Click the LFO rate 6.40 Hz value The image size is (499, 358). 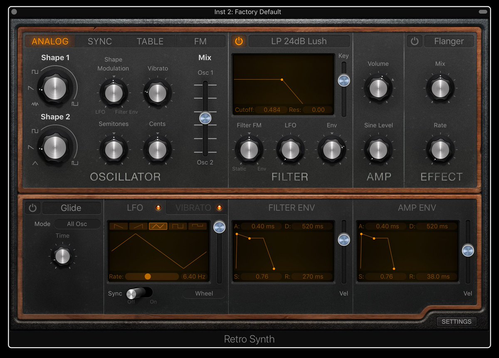(194, 276)
